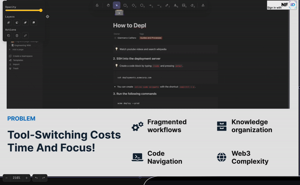The image size is (300, 185).
Task: Toggle the canvas lock icon
Action: click(x=97, y=5)
